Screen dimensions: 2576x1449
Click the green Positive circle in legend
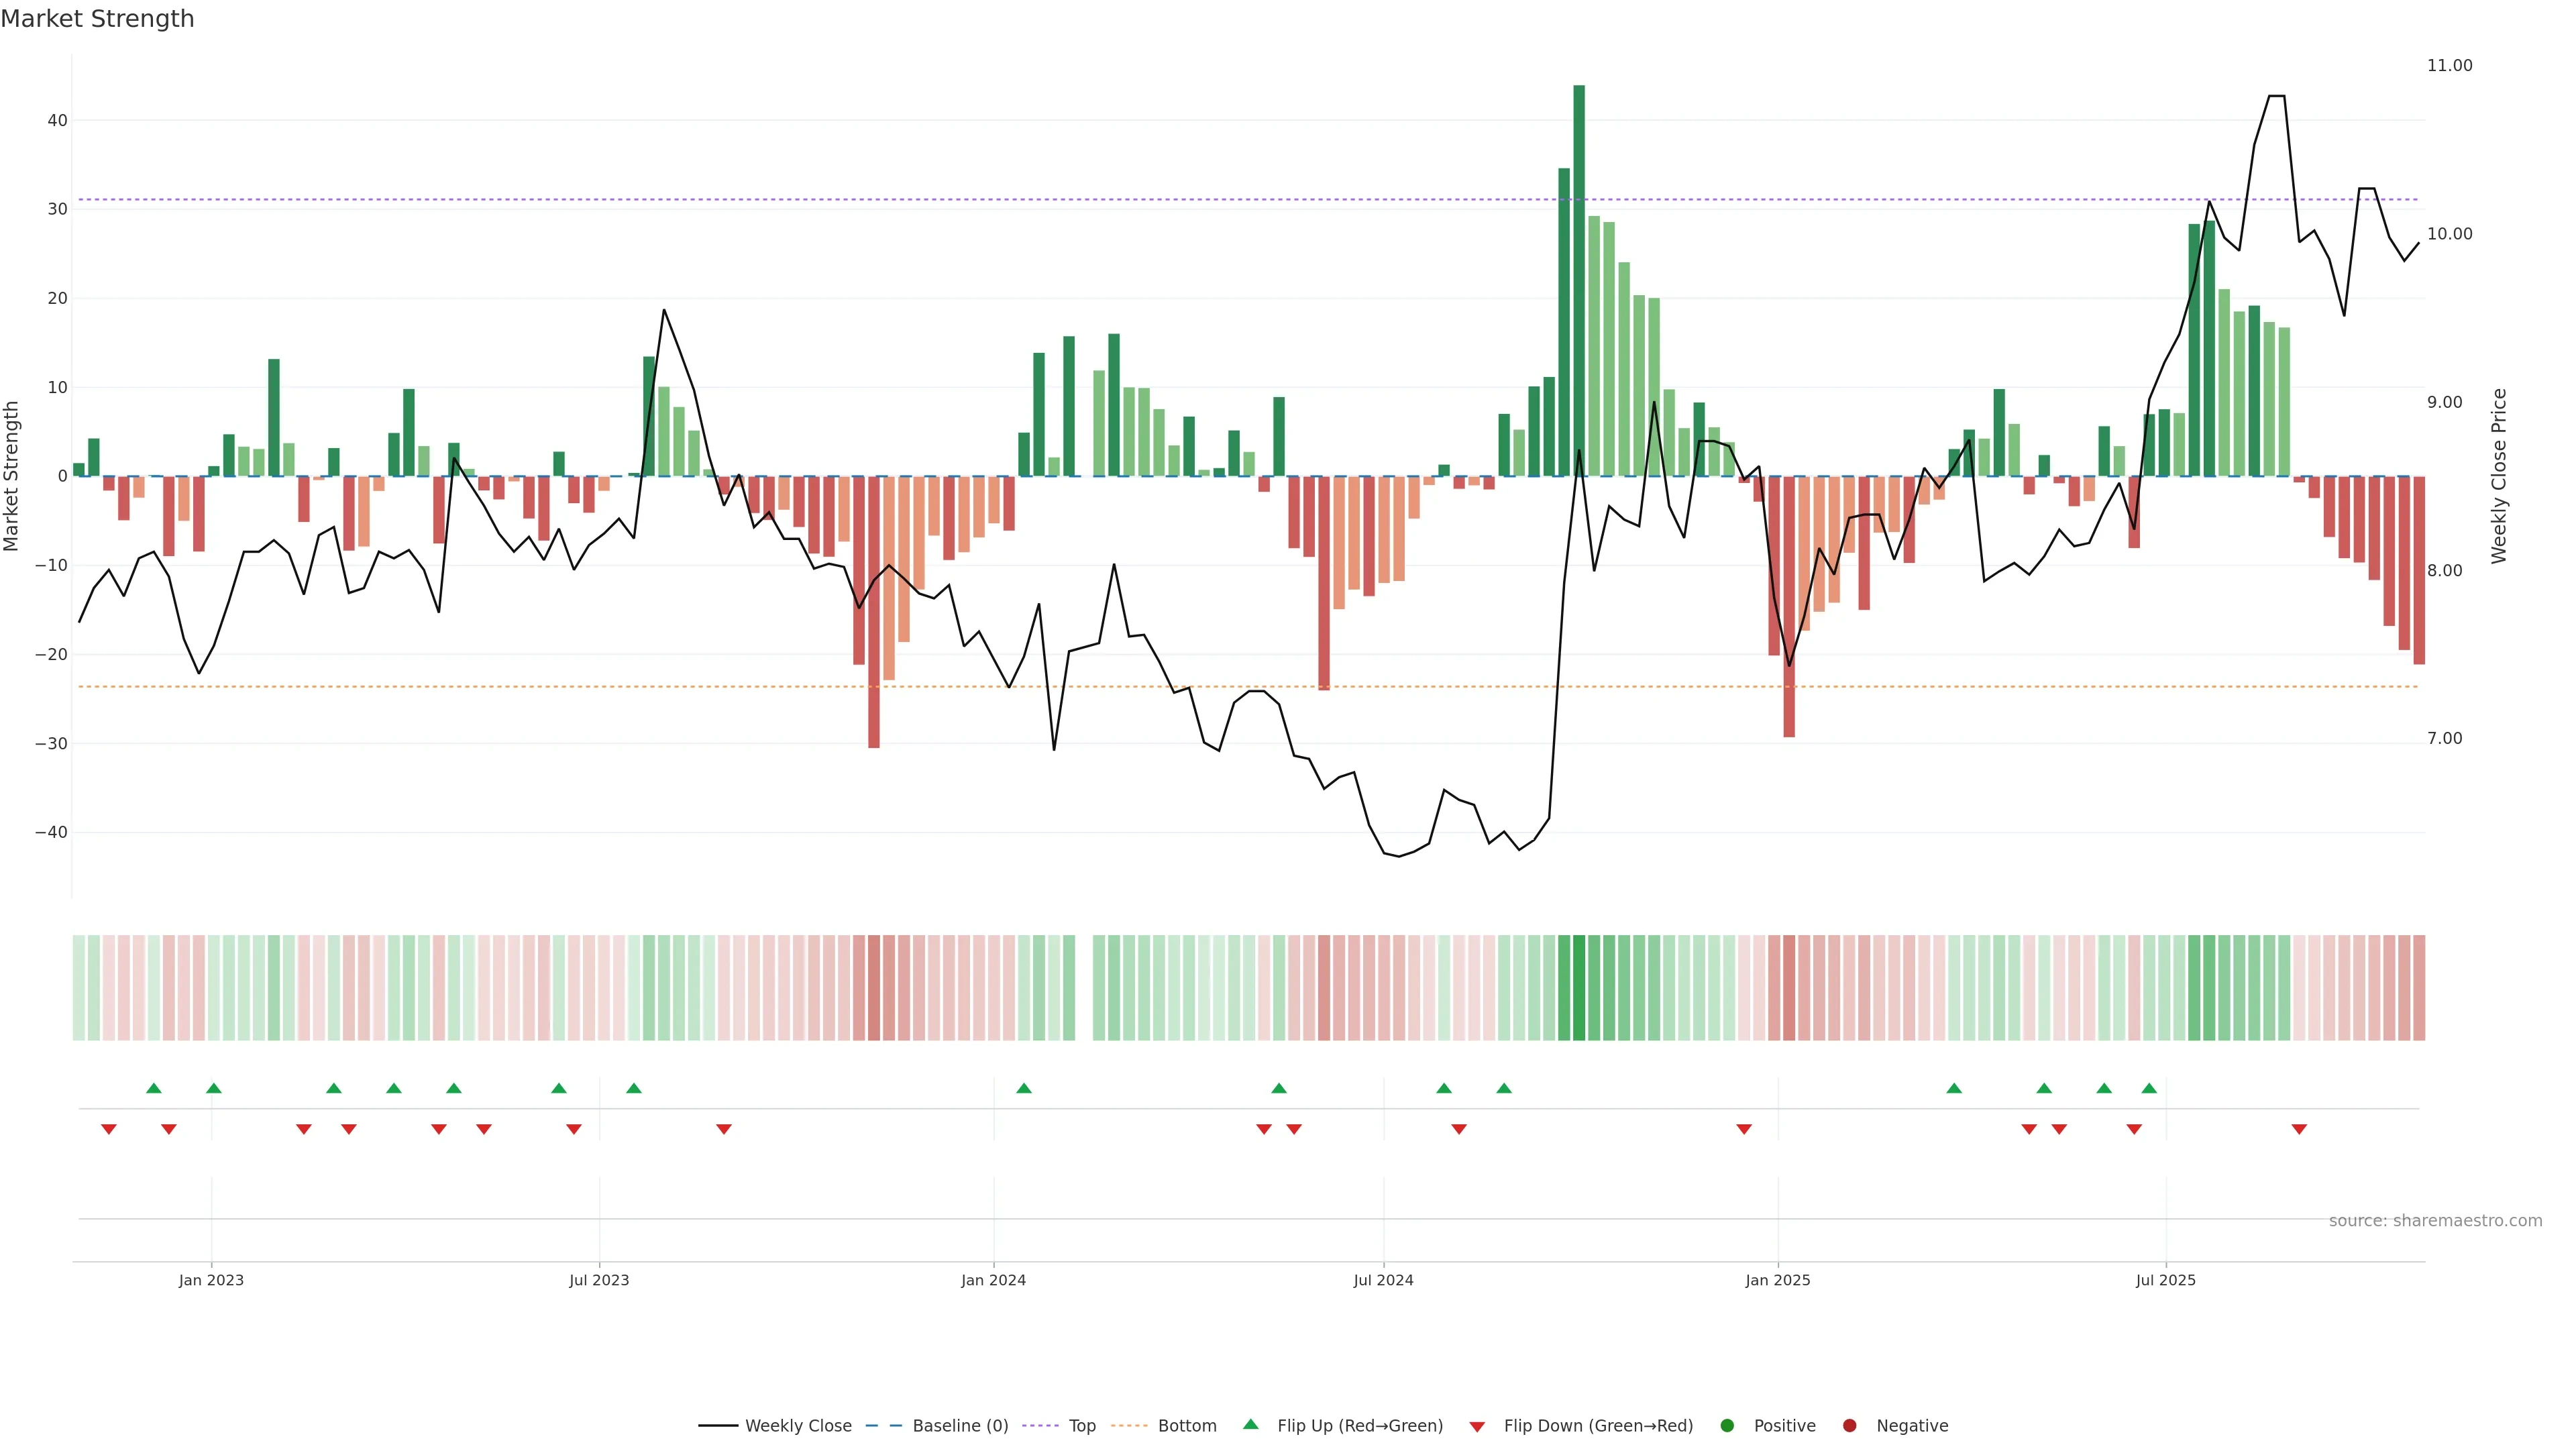(x=1727, y=1426)
